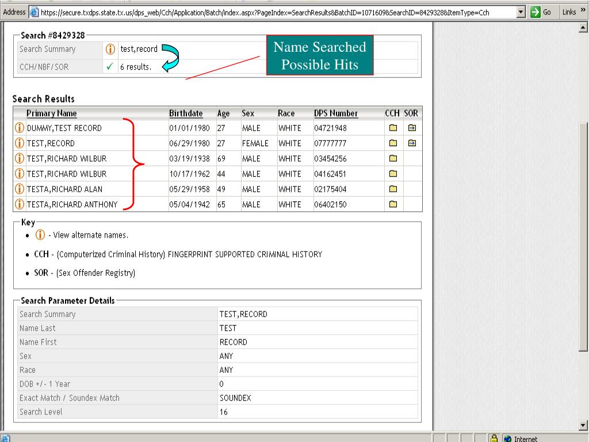Screen dimensions: 589x442
Task: Click the scroll up arrow
Action: (583, 27)
